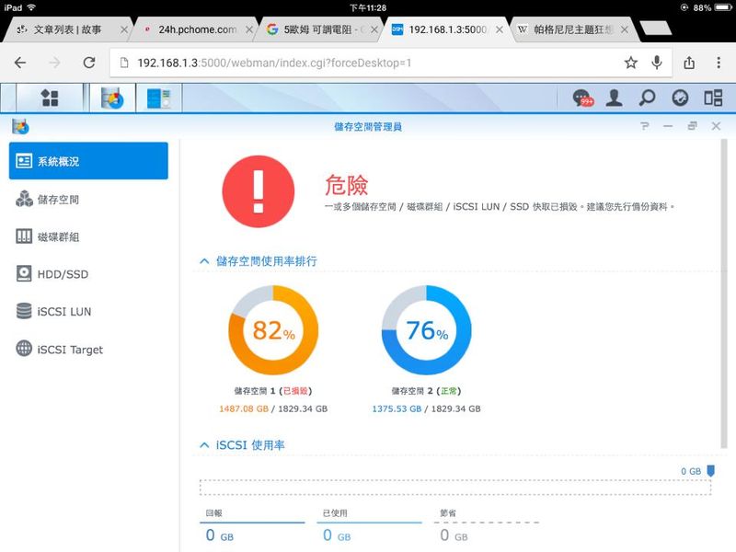736x552 pixels.
Task: Open the Chrome three-dot menu
Action: click(719, 63)
